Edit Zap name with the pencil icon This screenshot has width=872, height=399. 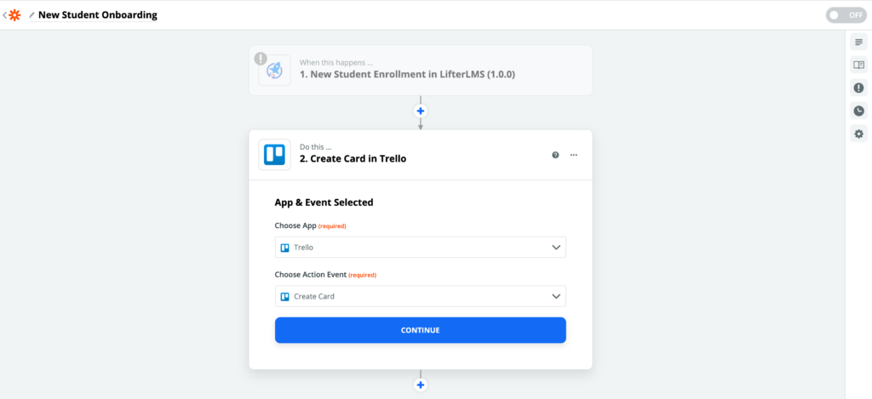click(32, 15)
